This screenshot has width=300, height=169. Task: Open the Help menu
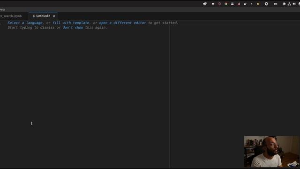click(2, 9)
